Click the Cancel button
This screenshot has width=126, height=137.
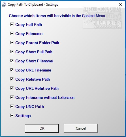tap(81, 128)
